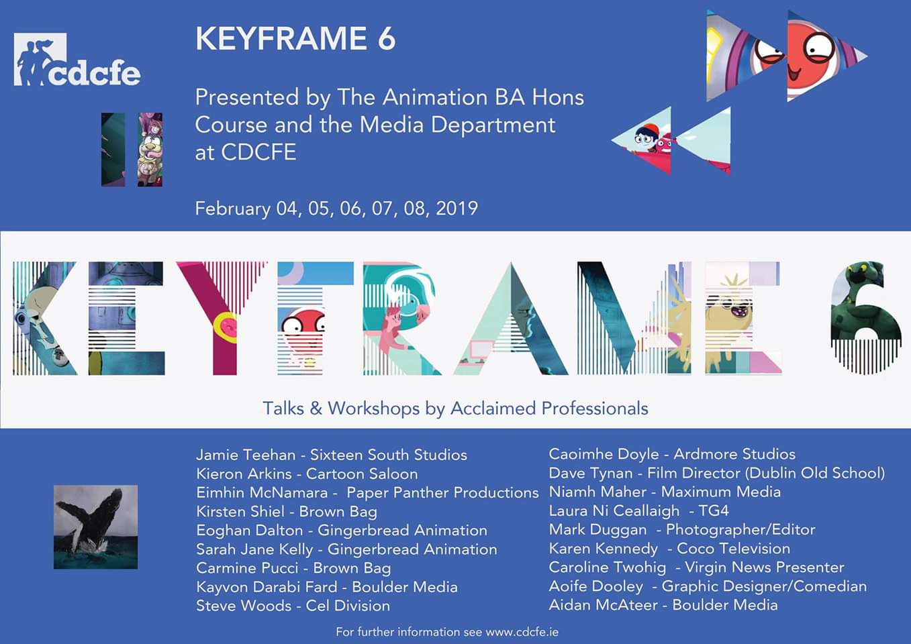Open the www.cdcfe.ie link
This screenshot has height=644, width=911.
[x=522, y=632]
